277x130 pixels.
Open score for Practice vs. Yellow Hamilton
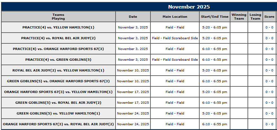coord(269,28)
